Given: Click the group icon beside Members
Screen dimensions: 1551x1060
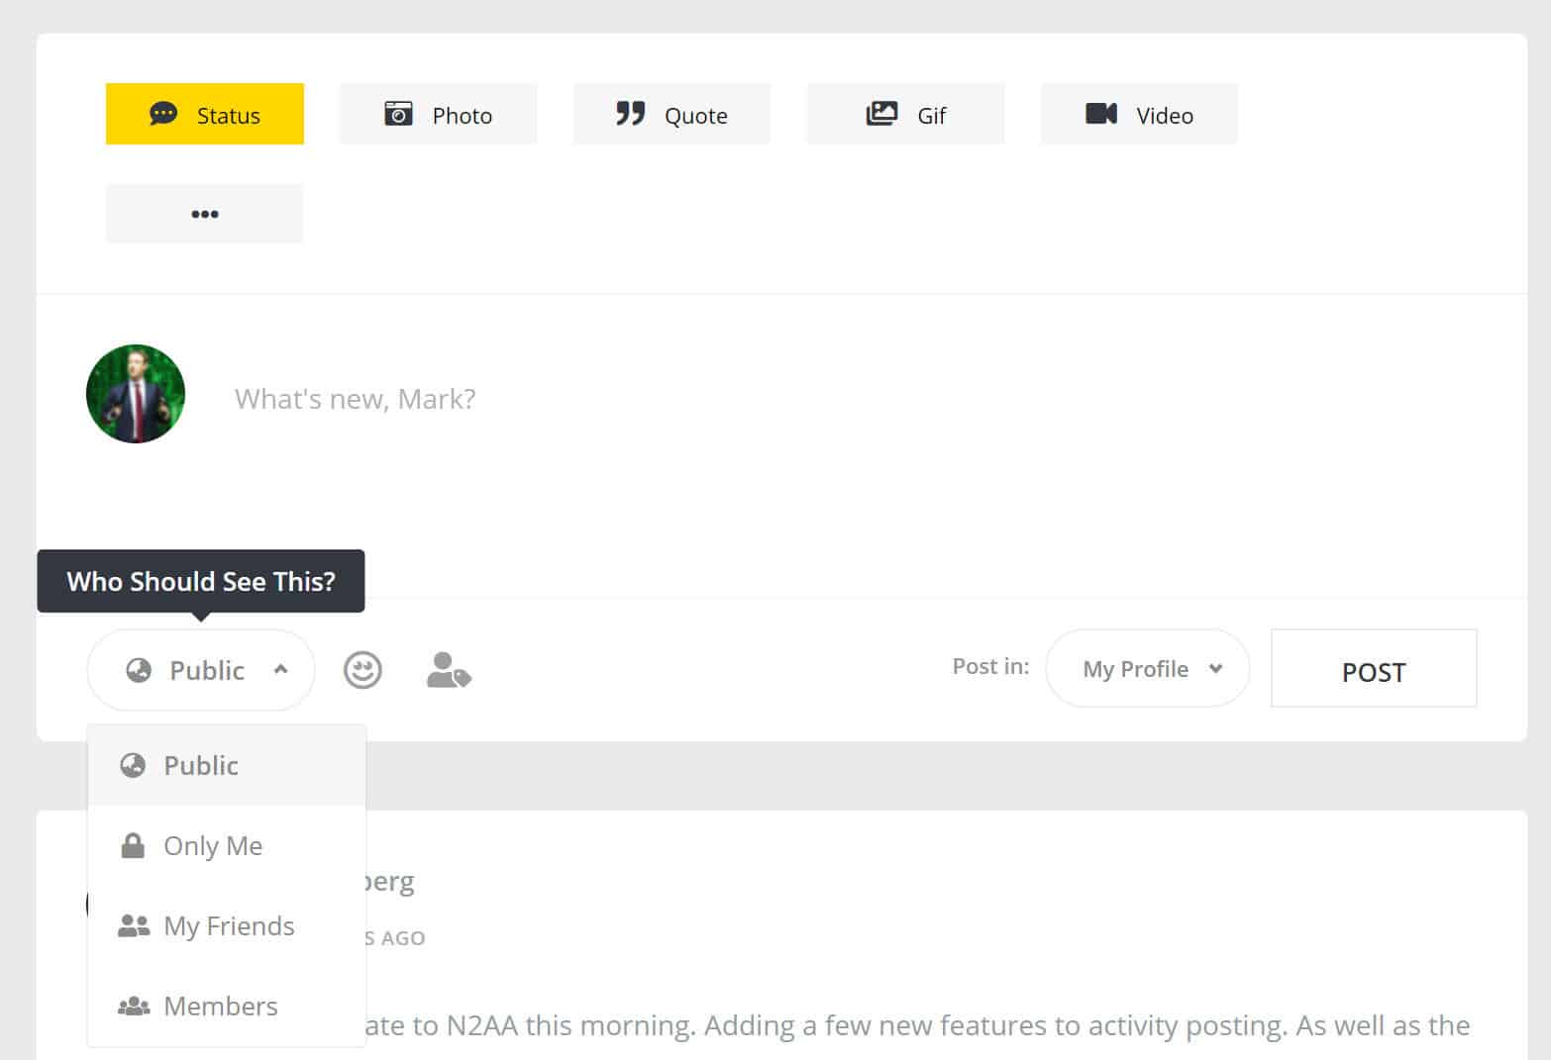Looking at the screenshot, I should [x=134, y=1006].
